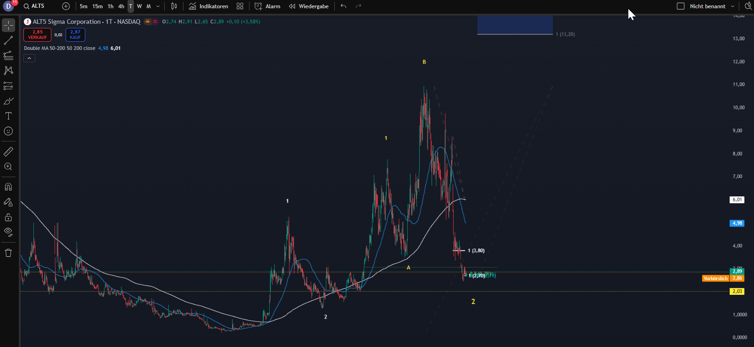Collapse the indicator legend chevron
The width and height of the screenshot is (754, 347).
29,58
